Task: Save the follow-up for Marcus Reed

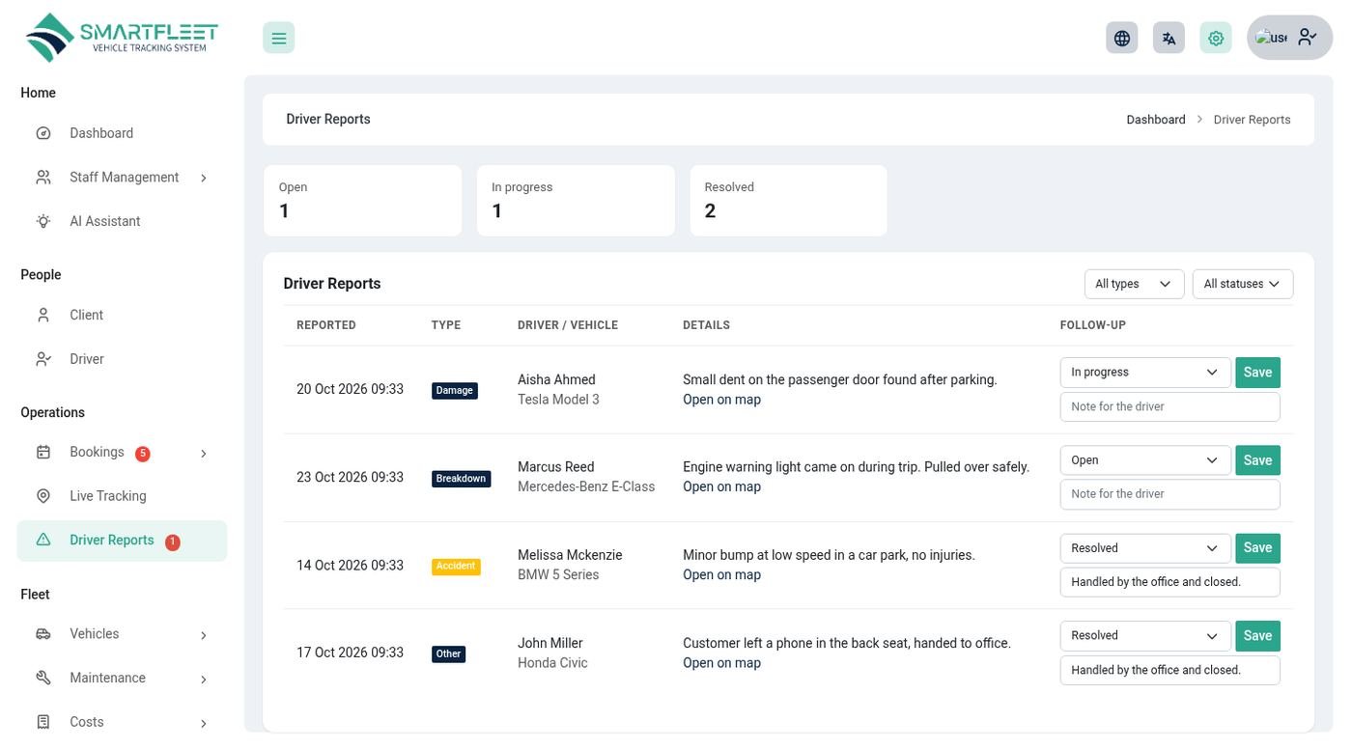Action: coord(1257,460)
